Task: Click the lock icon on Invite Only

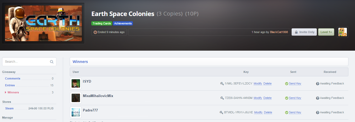Action: (296, 32)
